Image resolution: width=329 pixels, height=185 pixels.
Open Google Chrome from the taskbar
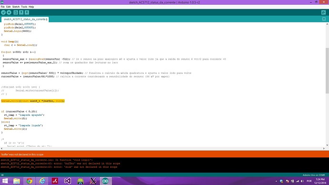point(30,181)
